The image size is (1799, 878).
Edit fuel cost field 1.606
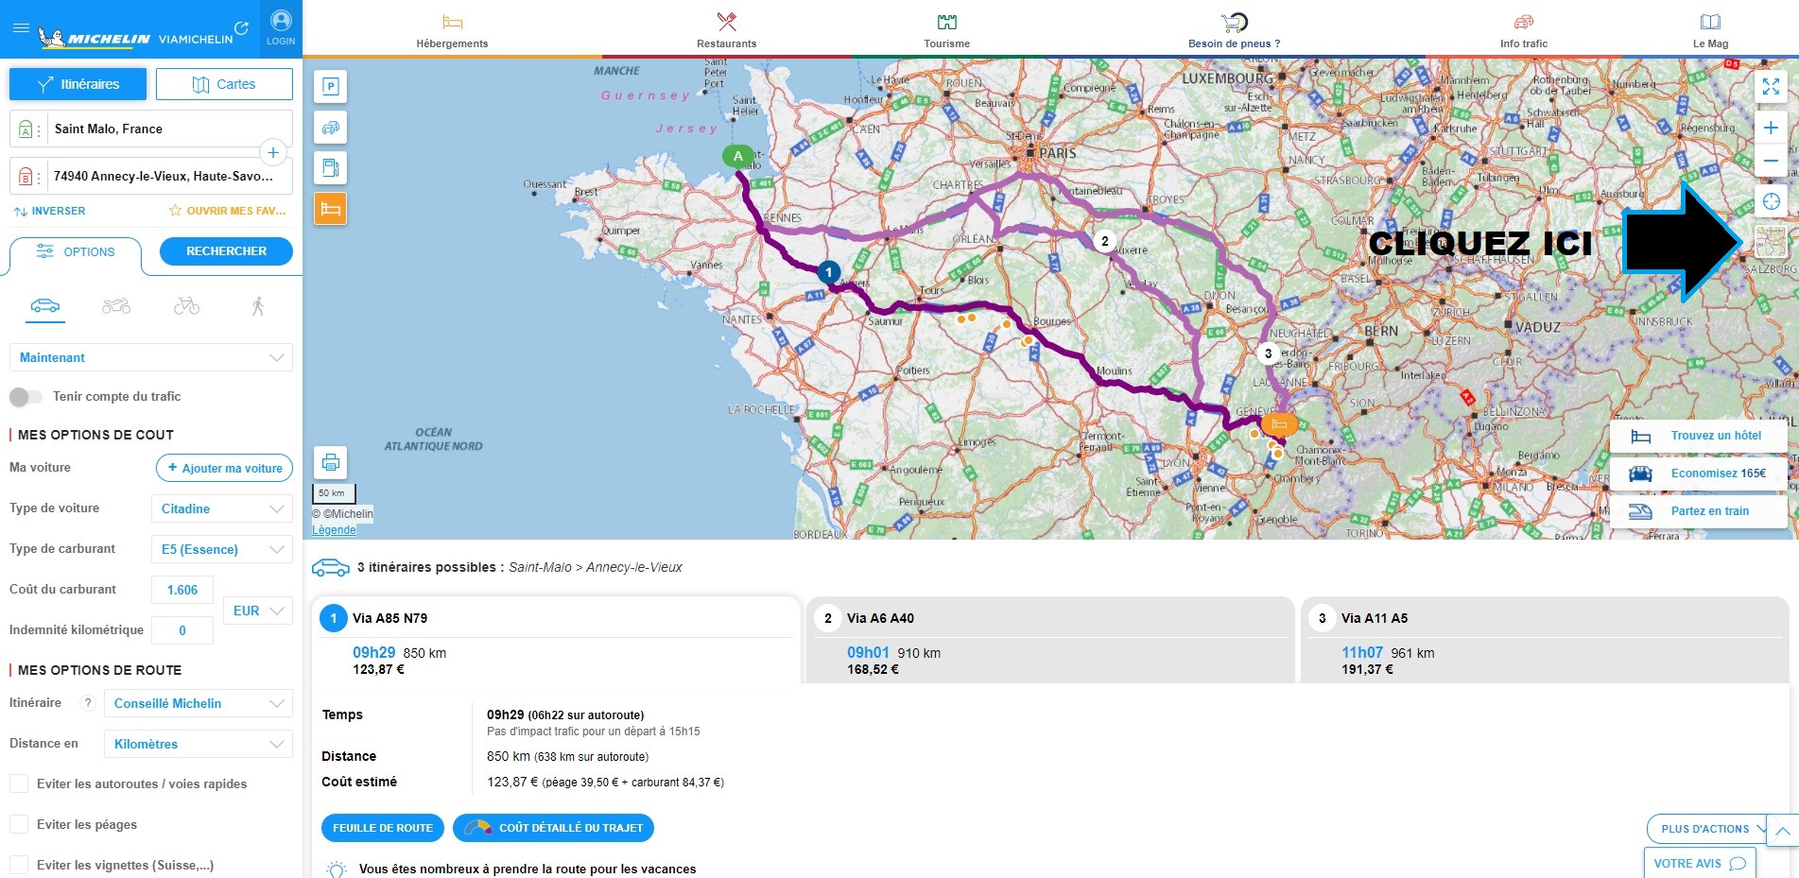coord(182,590)
